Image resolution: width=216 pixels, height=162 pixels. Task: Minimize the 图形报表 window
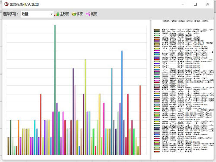click(x=183, y=4)
